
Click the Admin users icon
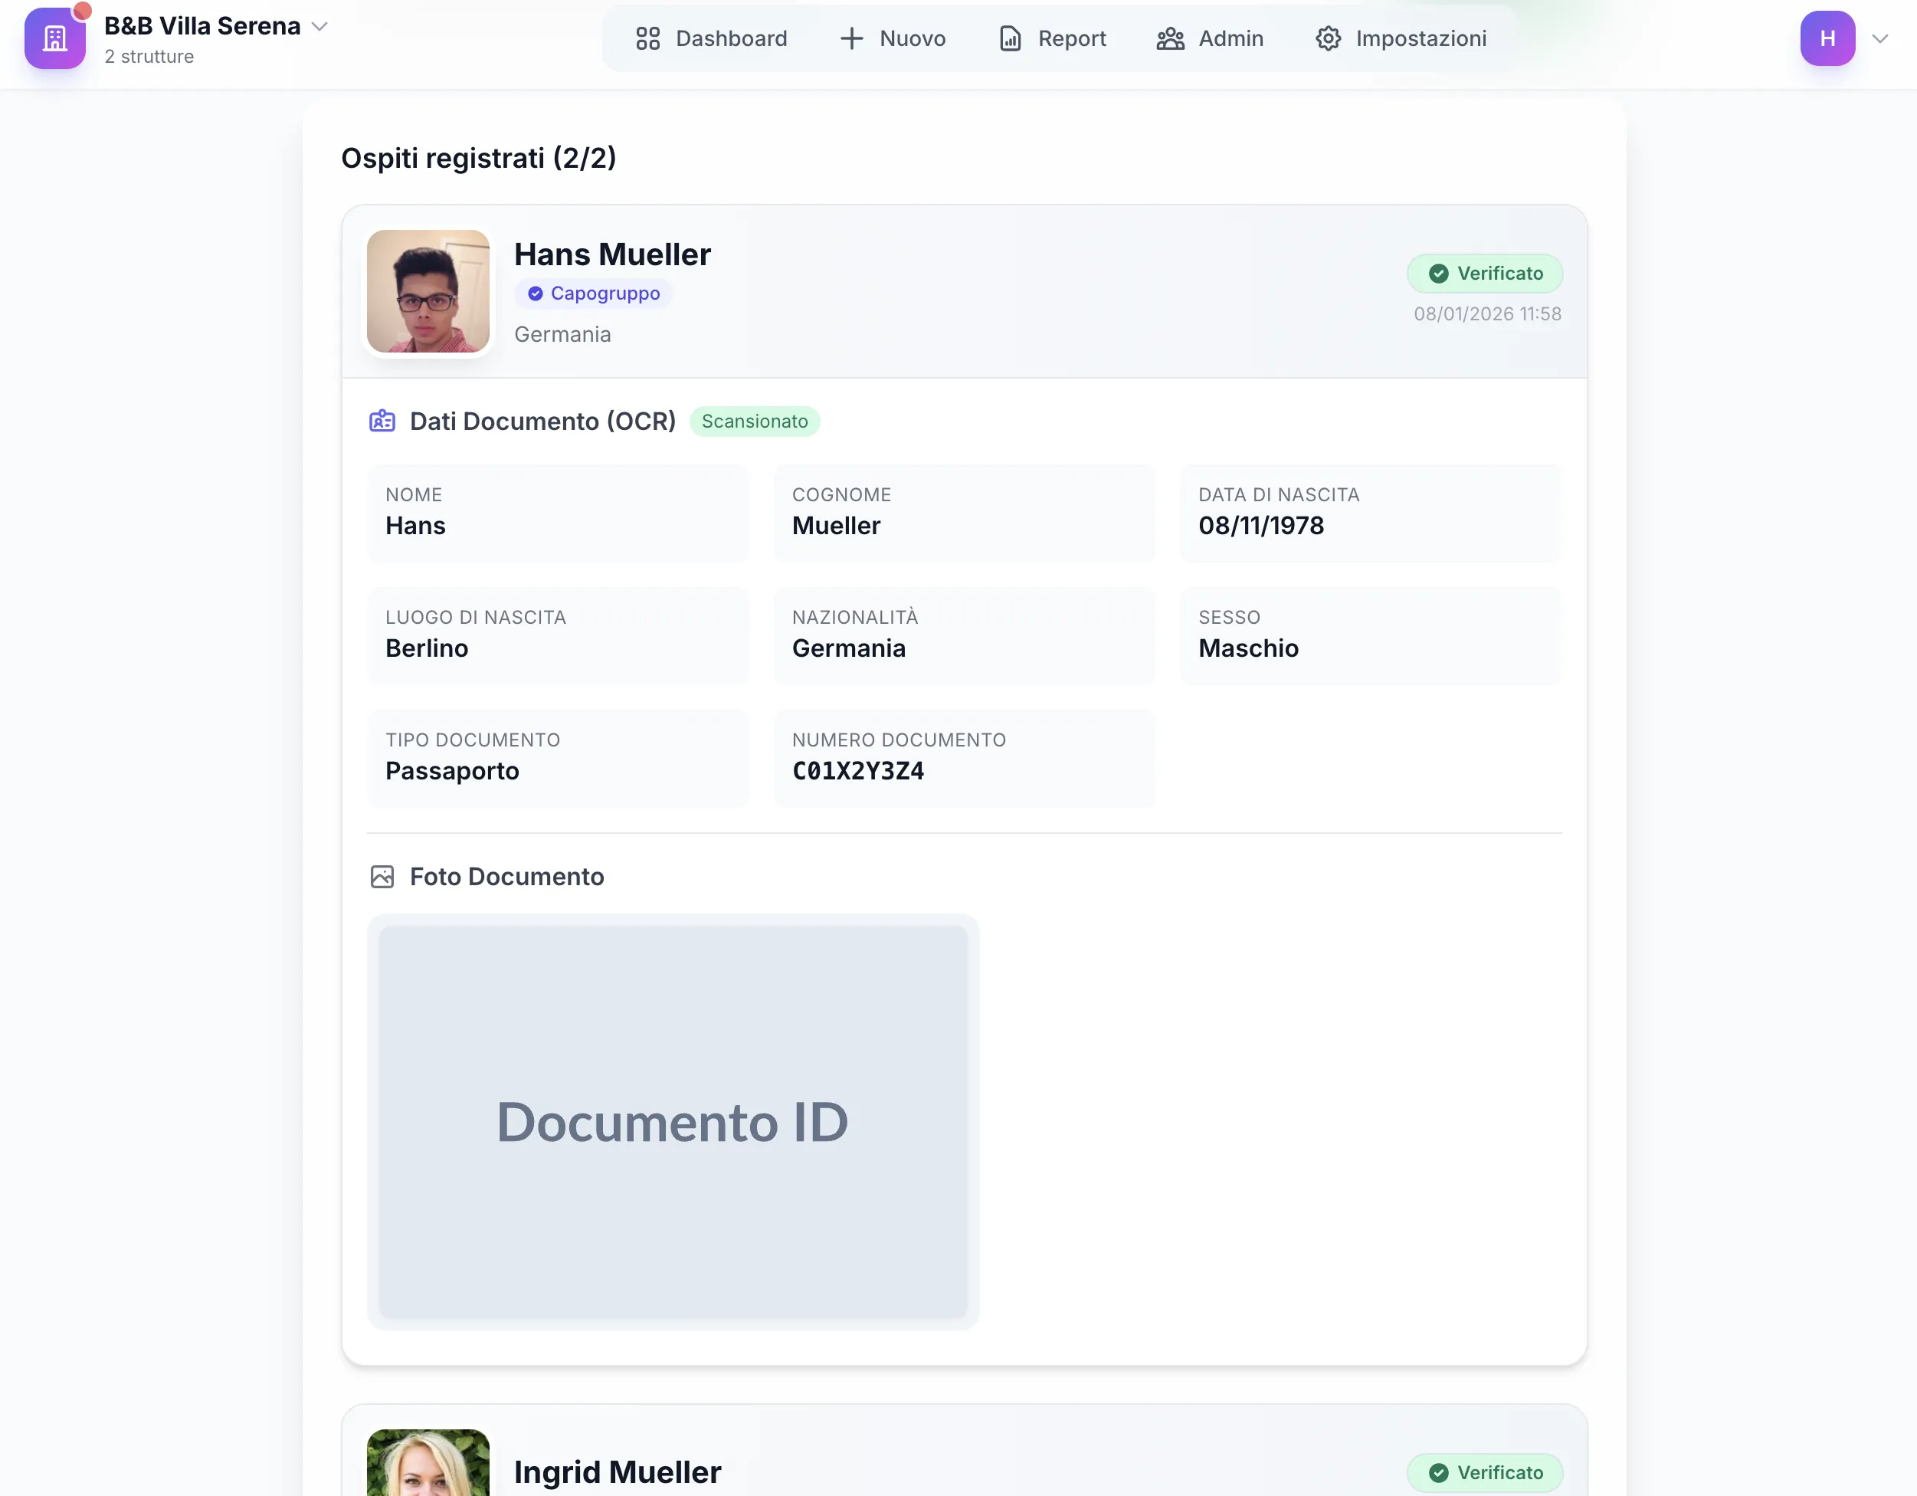1170,38
